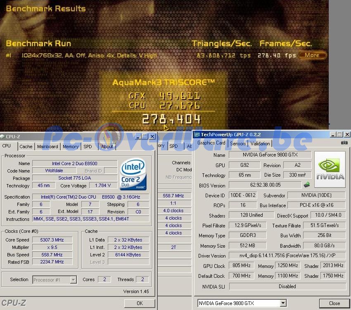Open the Validation tab in GPU-Z

[260, 144]
